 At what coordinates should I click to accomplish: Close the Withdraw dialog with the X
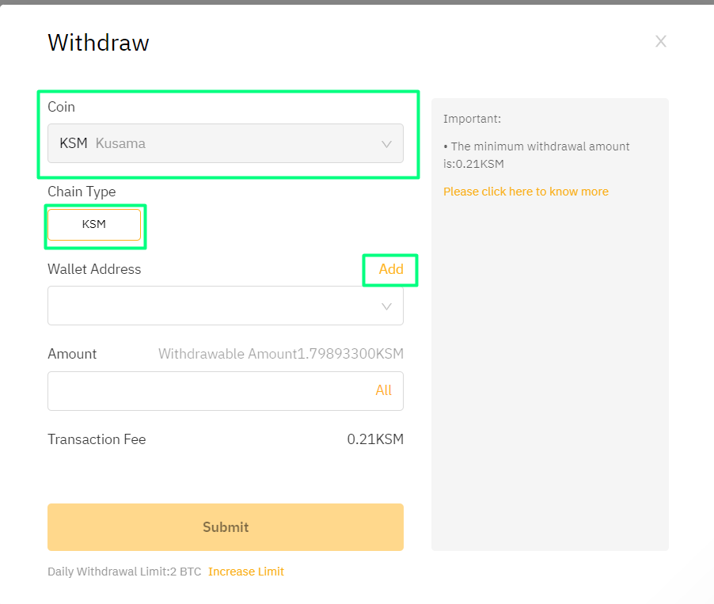click(661, 41)
